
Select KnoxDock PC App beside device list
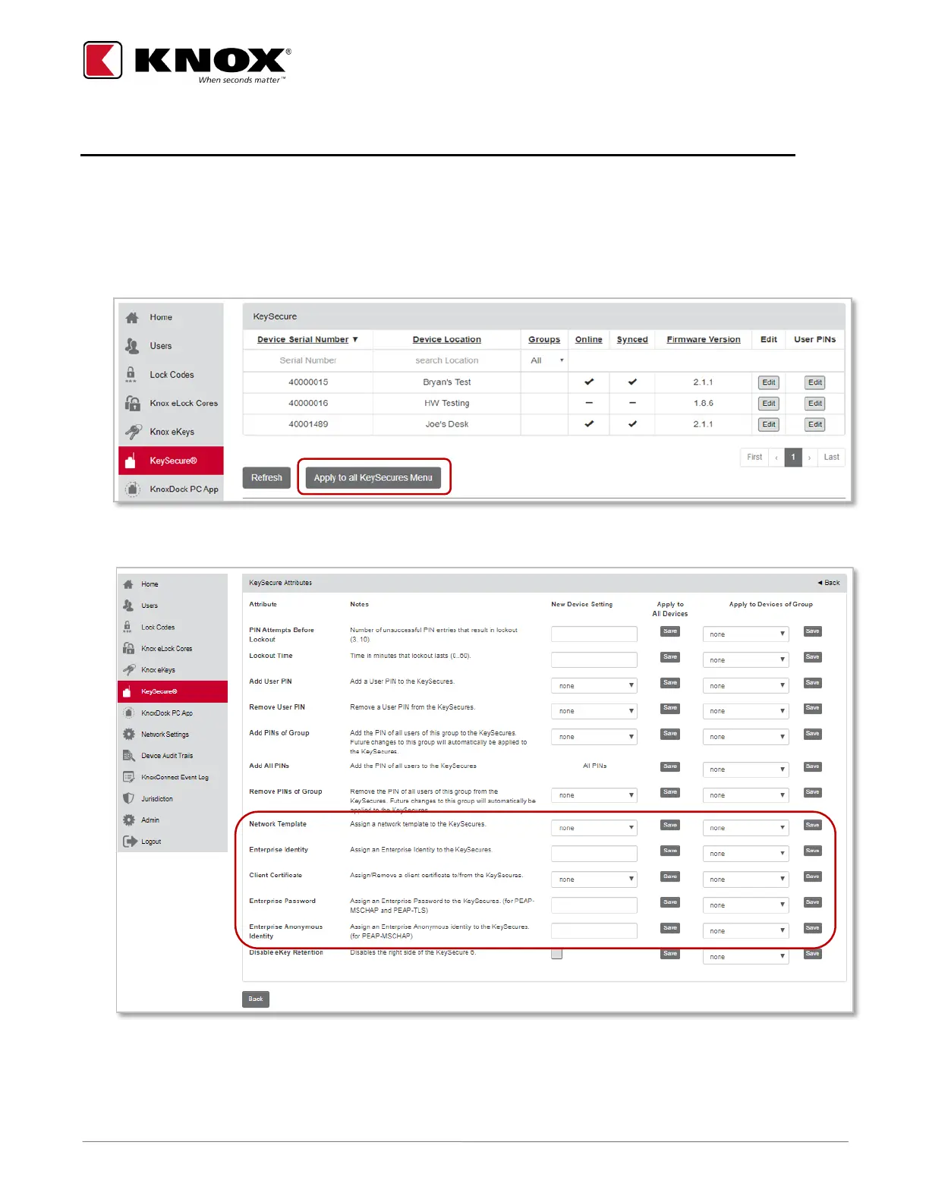[171, 489]
